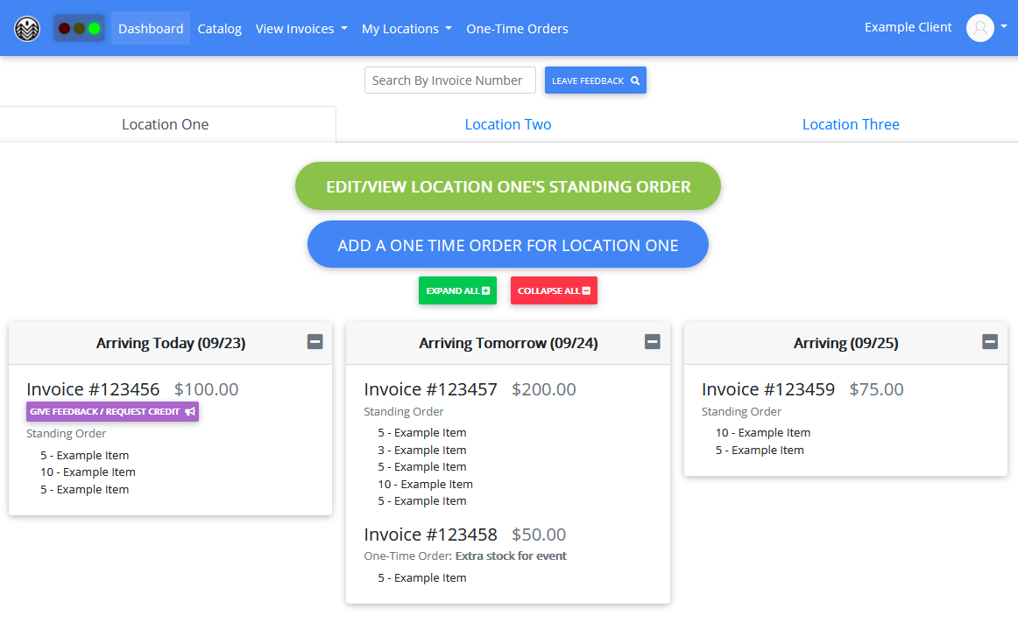The image size is (1018, 622).
Task: Click Edit/View Location One's Standing Order button
Action: pyautogui.click(x=508, y=185)
